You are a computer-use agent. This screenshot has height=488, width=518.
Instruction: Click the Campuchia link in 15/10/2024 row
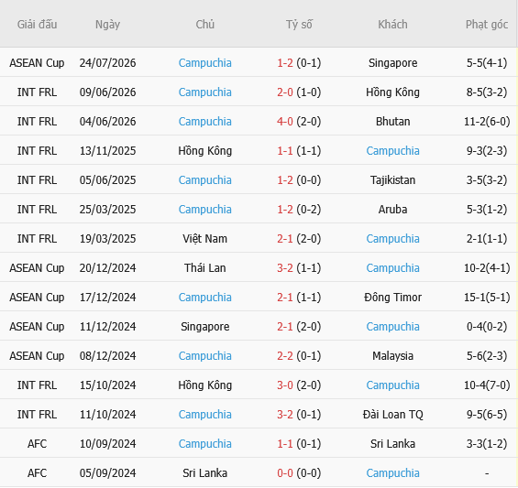392,385
